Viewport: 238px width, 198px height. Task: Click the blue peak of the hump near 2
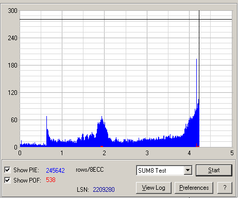102,118
